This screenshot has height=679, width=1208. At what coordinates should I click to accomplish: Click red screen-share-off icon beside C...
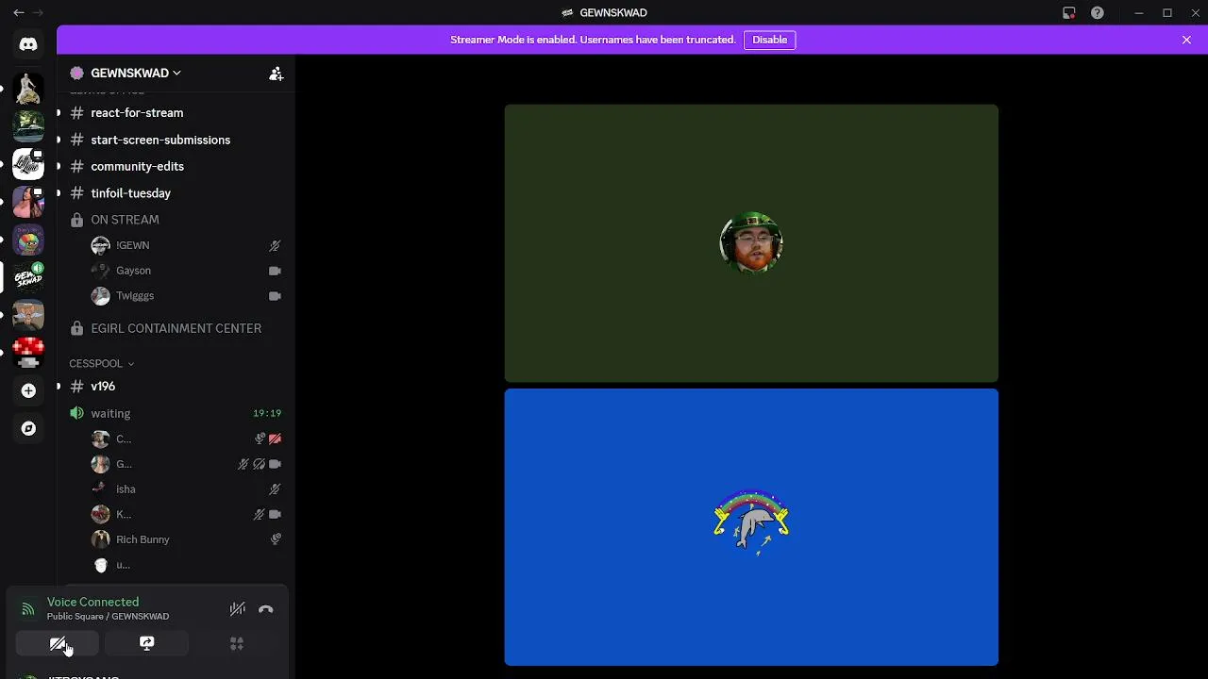tap(275, 439)
